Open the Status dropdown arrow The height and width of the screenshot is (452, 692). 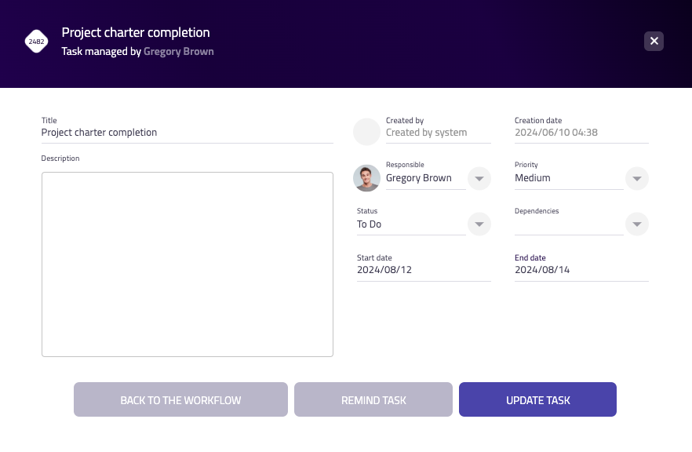pos(479,224)
